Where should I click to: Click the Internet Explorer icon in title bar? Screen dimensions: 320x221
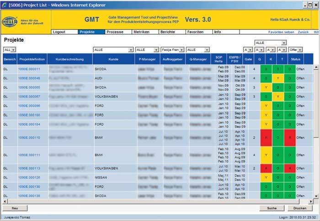coord(4,5)
